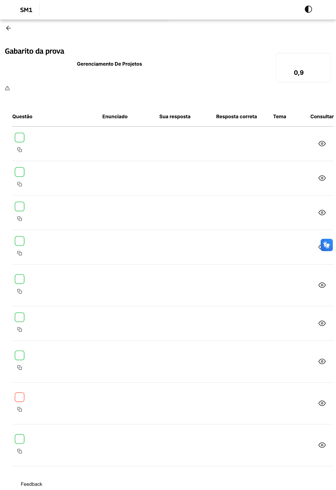Screen dimensions: 336x490
Task: Click the back arrow icon
Action: (x=8, y=28)
